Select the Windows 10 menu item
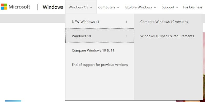Image resolution: width=205 pixels, height=102 pixels. coord(100,36)
